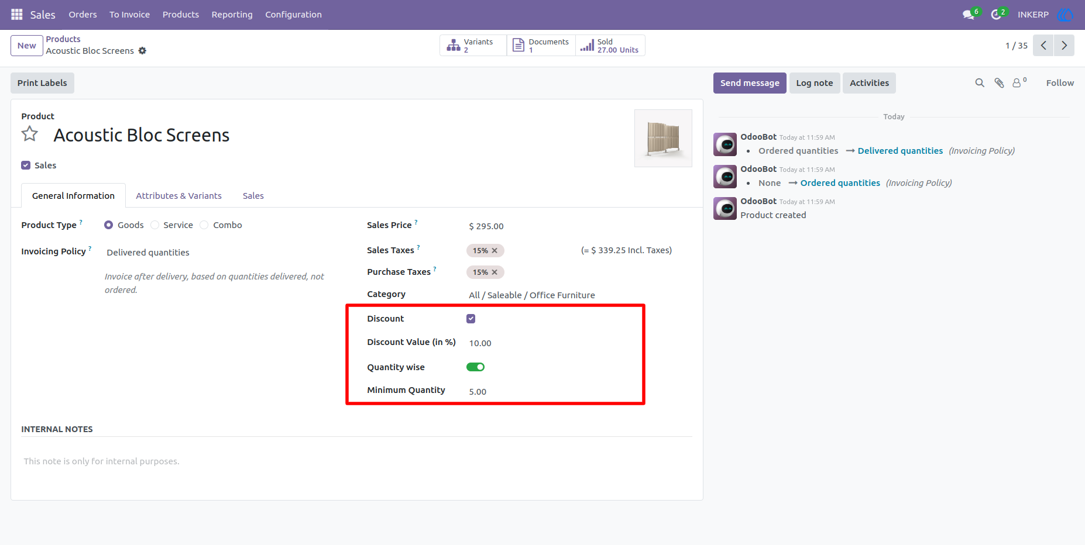Click the Send message button

pos(750,83)
